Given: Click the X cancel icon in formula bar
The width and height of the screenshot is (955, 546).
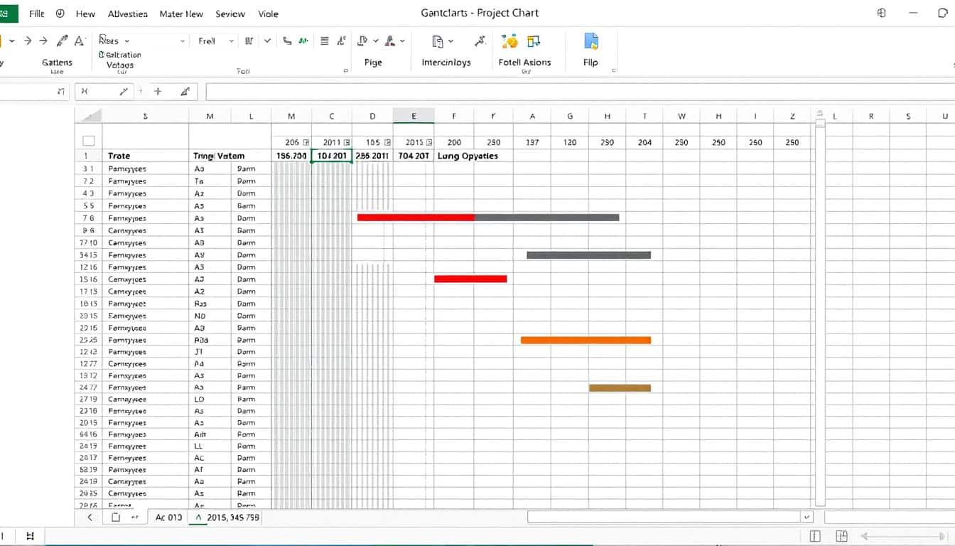Looking at the screenshot, I should tap(85, 91).
